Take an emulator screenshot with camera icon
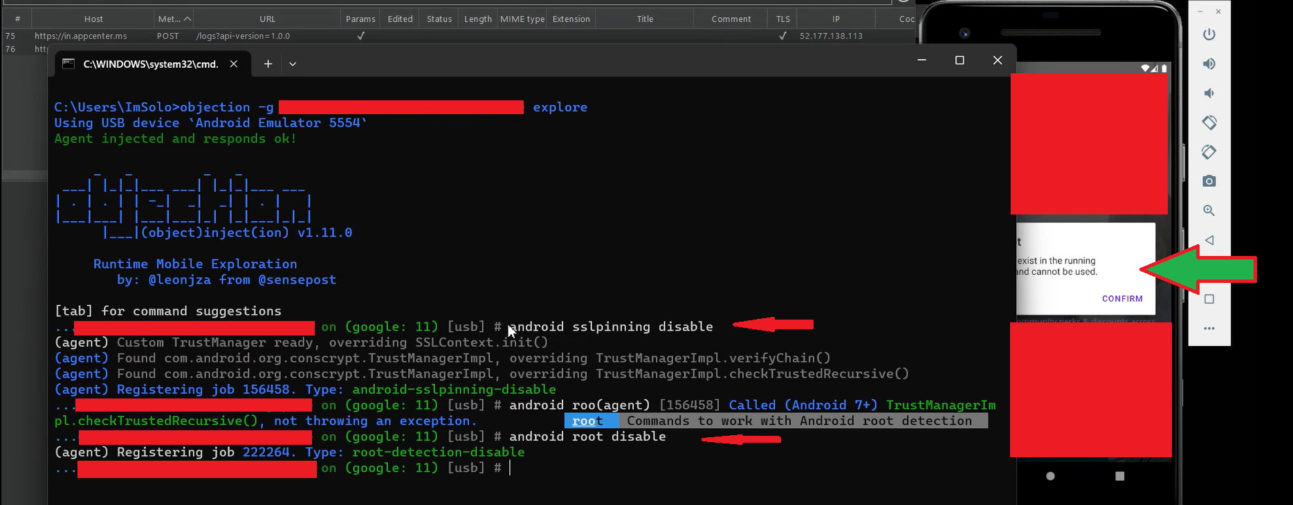Viewport: 1293px width, 505px height. point(1209,181)
